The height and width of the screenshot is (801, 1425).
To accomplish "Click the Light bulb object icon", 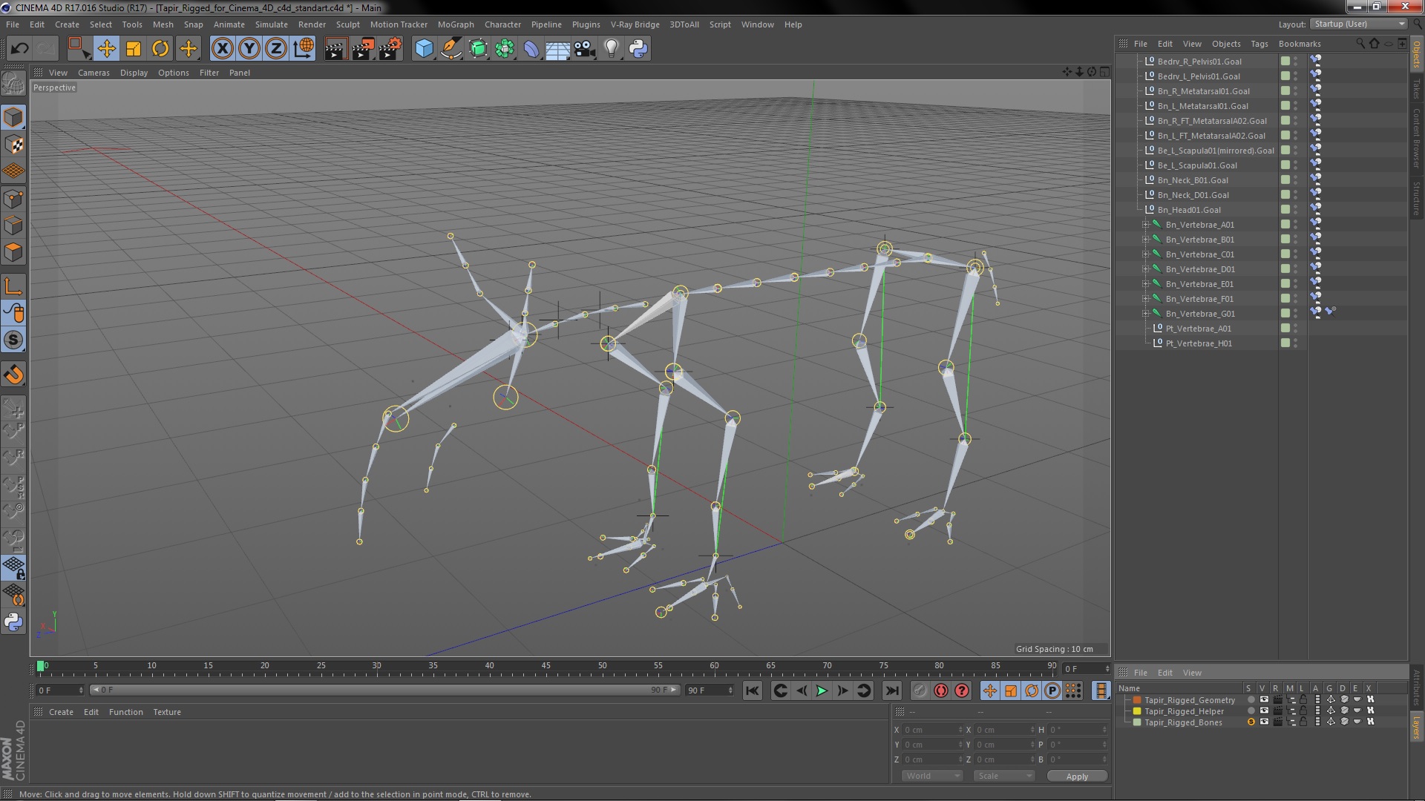I will 611,49.
